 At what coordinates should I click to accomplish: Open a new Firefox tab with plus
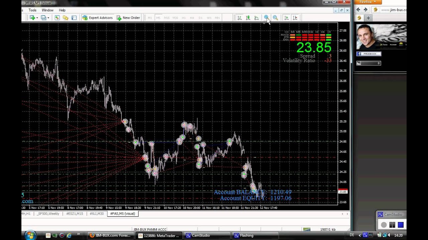(368, 18)
